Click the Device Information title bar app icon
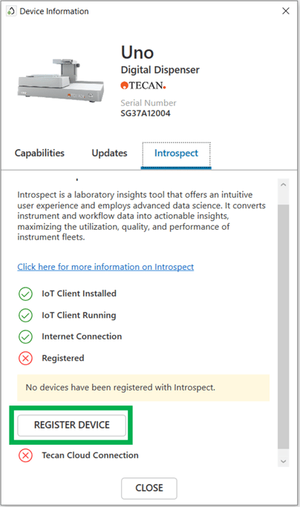 (x=11, y=11)
